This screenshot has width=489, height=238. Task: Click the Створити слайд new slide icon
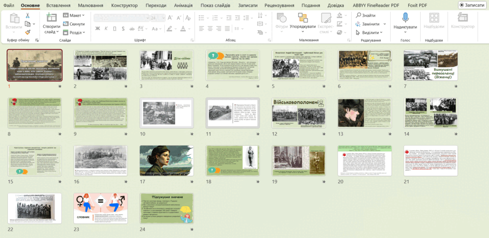[x=52, y=18]
